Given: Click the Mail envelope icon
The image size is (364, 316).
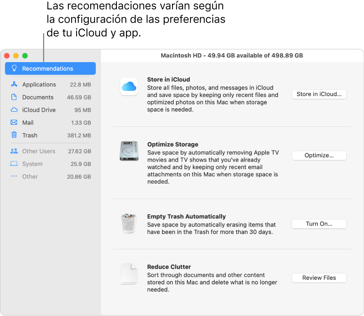Looking at the screenshot, I should tap(14, 122).
